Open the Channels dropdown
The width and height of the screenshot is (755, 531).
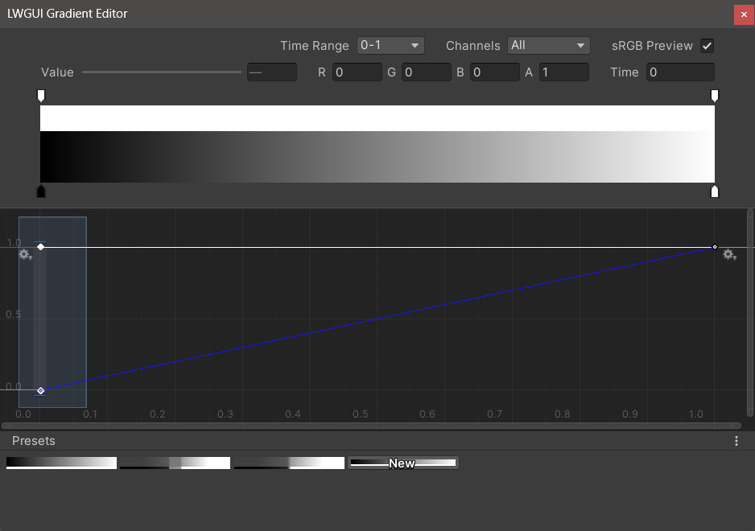click(x=548, y=46)
